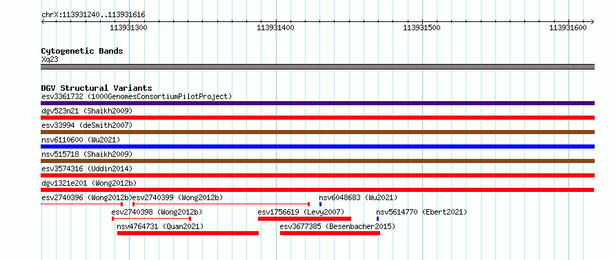614x260 pixels.
Task: Click the thin esv2740398 variant line
Action: tap(152, 219)
